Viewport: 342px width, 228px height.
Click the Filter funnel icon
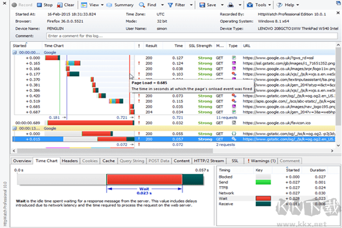click(171, 5)
